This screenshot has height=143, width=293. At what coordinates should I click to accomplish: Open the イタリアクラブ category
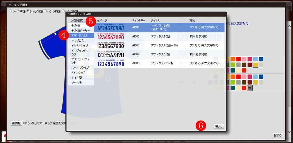(x=81, y=46)
